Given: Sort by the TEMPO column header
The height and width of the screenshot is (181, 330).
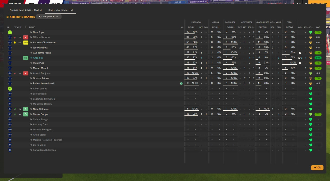Looking at the screenshot, I should click(18, 27).
